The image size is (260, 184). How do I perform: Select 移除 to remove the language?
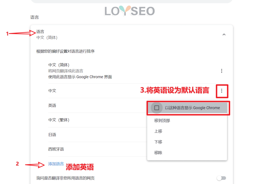158,153
